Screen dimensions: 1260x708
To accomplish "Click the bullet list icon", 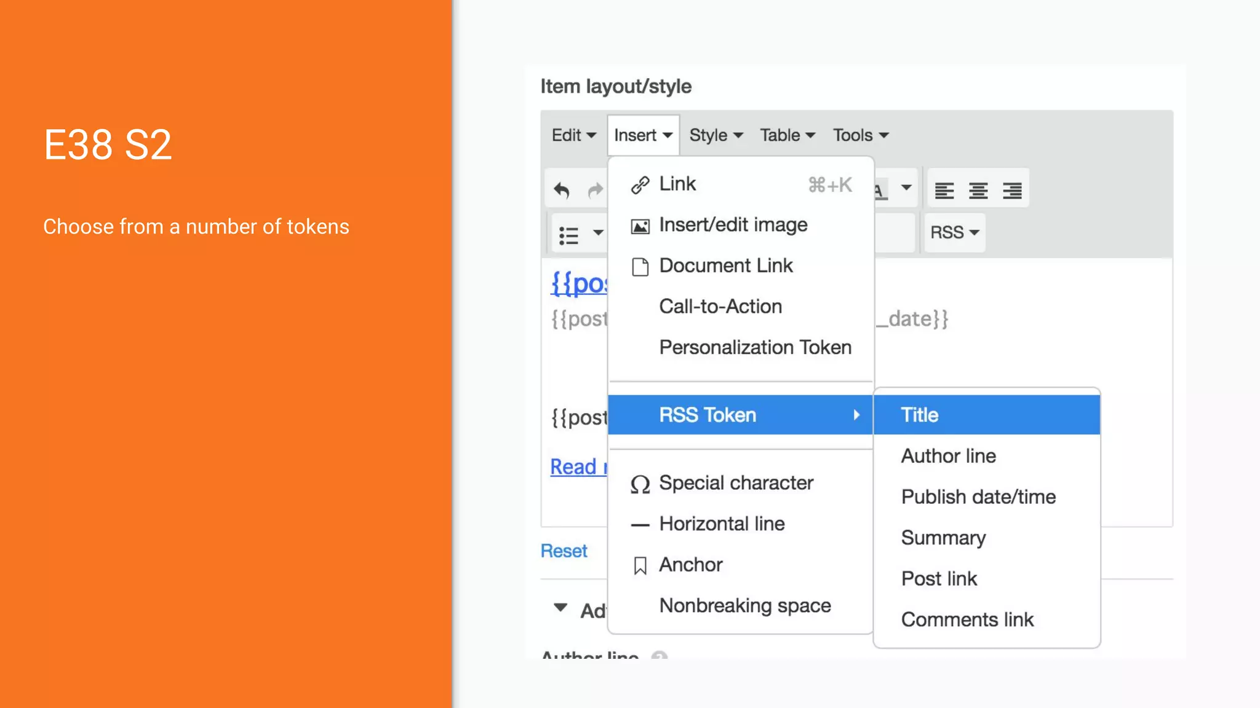I will click(568, 234).
